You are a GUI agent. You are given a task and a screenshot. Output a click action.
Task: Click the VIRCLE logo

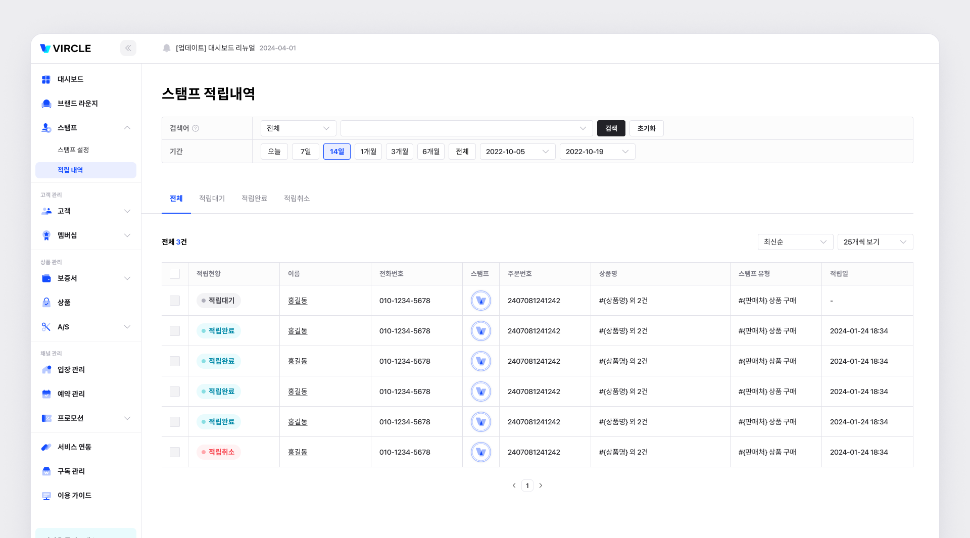click(x=66, y=48)
